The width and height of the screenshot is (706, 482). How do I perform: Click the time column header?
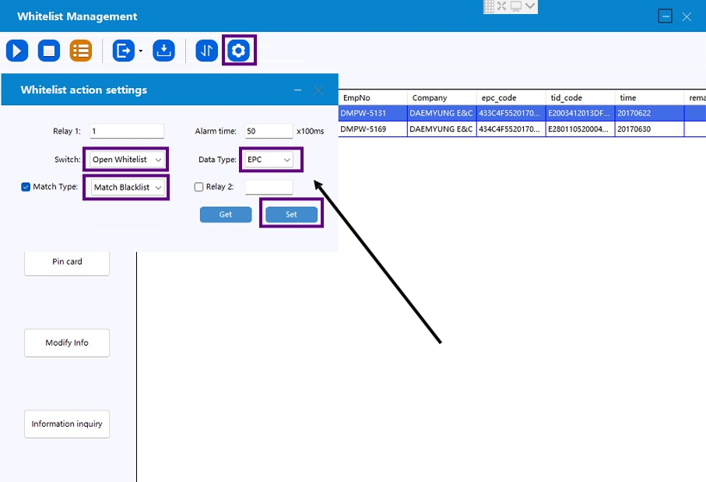[x=649, y=98]
